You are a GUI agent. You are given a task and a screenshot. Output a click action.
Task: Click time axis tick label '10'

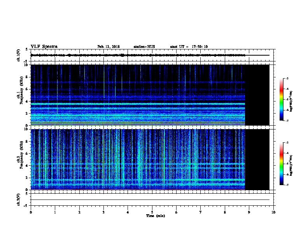[x=273, y=212]
